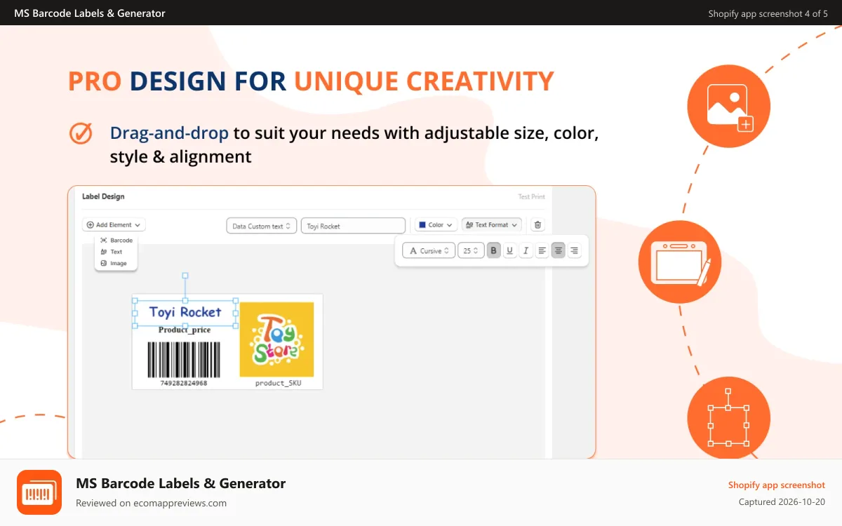Open the font size 25 selector
The height and width of the screenshot is (526, 842).
(x=470, y=250)
